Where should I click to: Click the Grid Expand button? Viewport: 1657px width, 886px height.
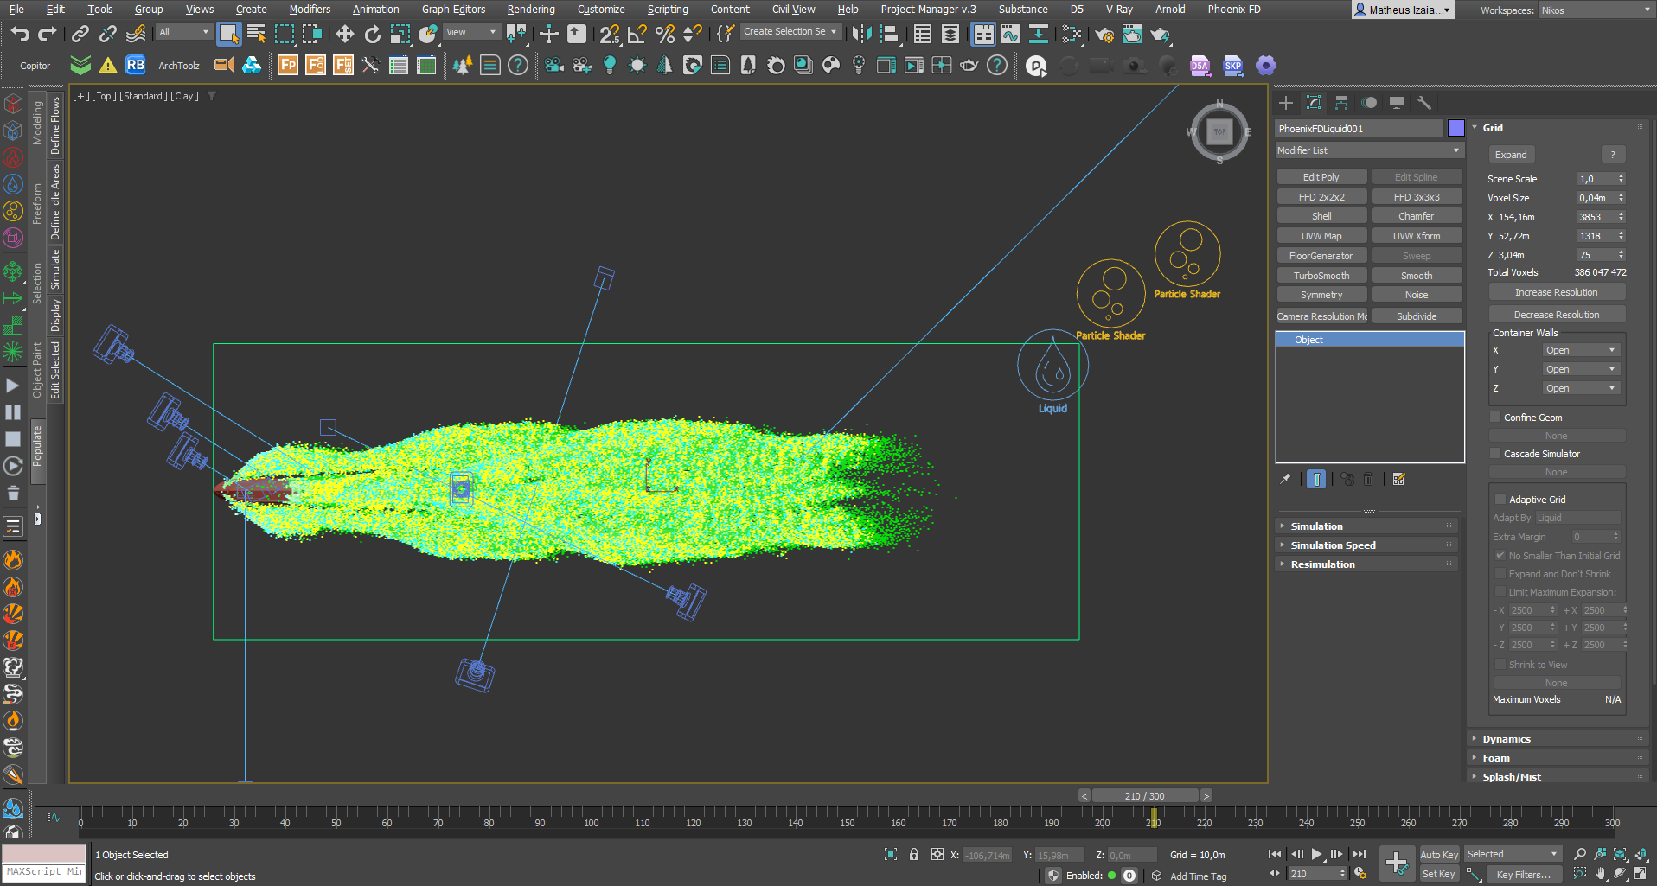coord(1511,155)
